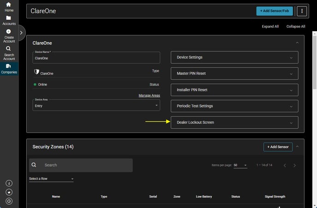Viewport: 317px width, 208px height.
Task: Open the Manage Areas link
Action: (x=149, y=95)
